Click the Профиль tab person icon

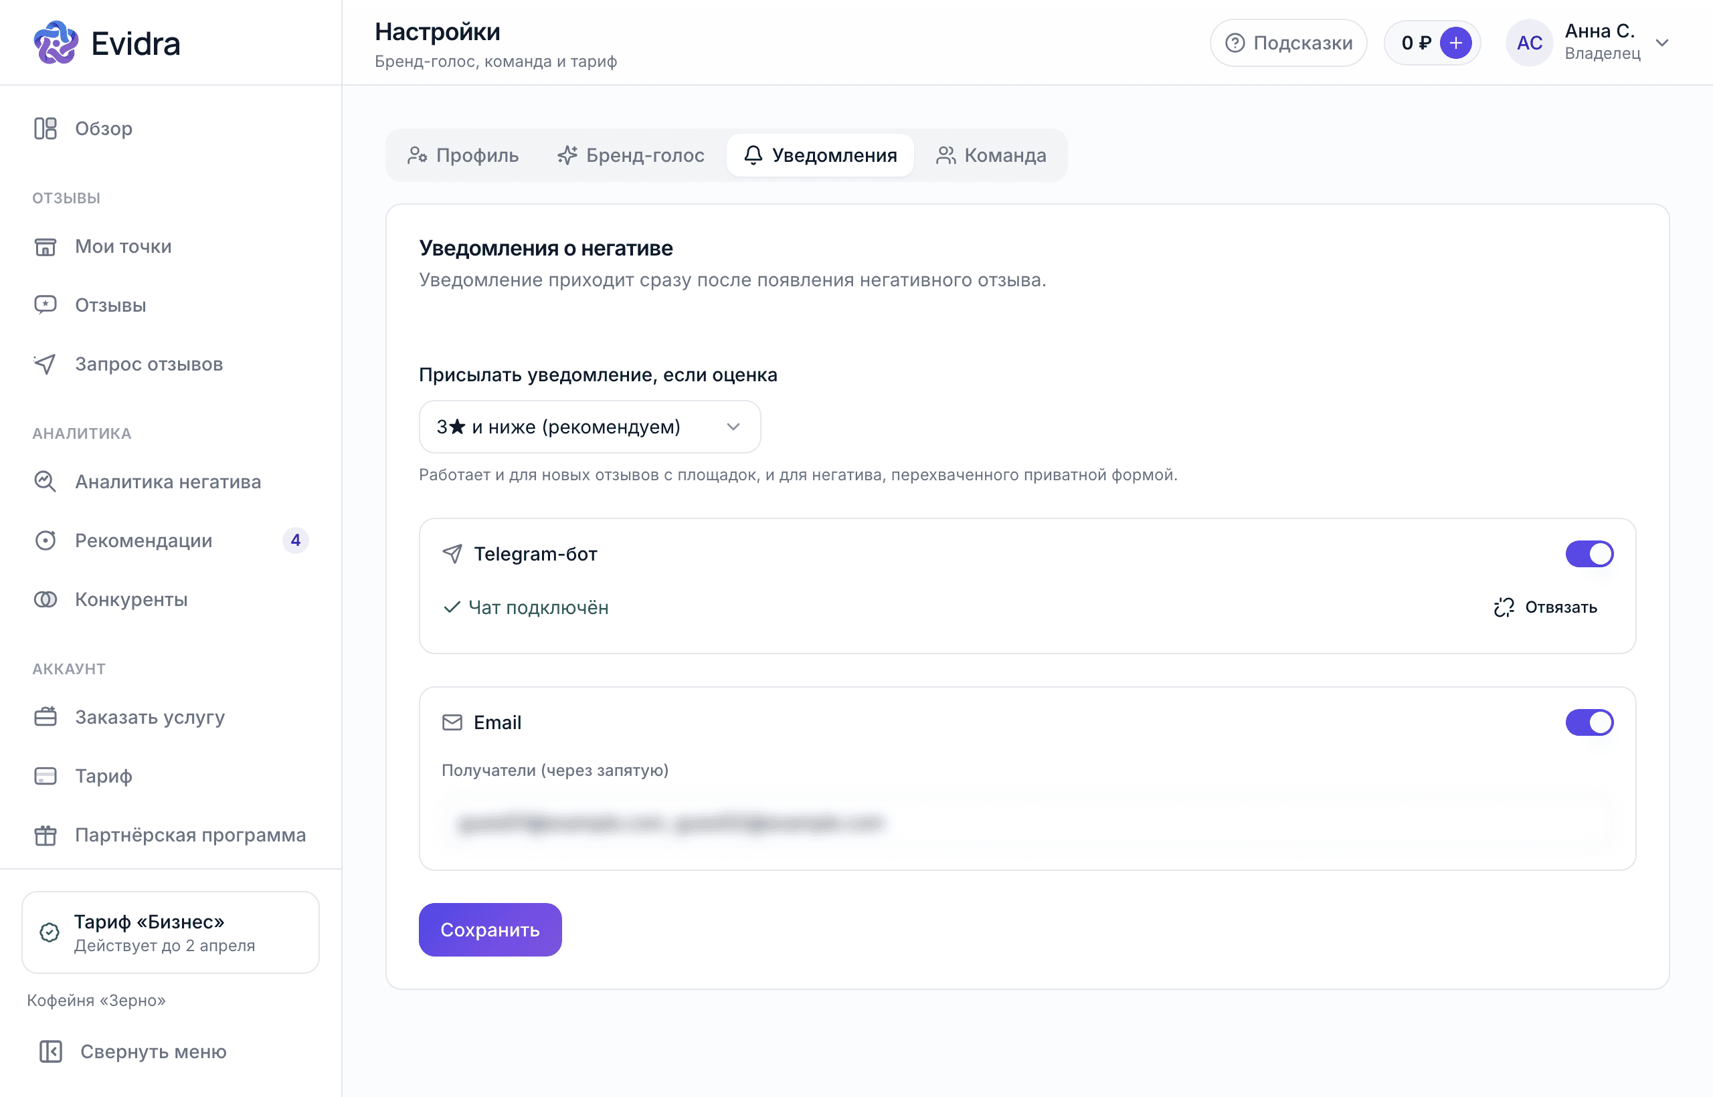417,155
